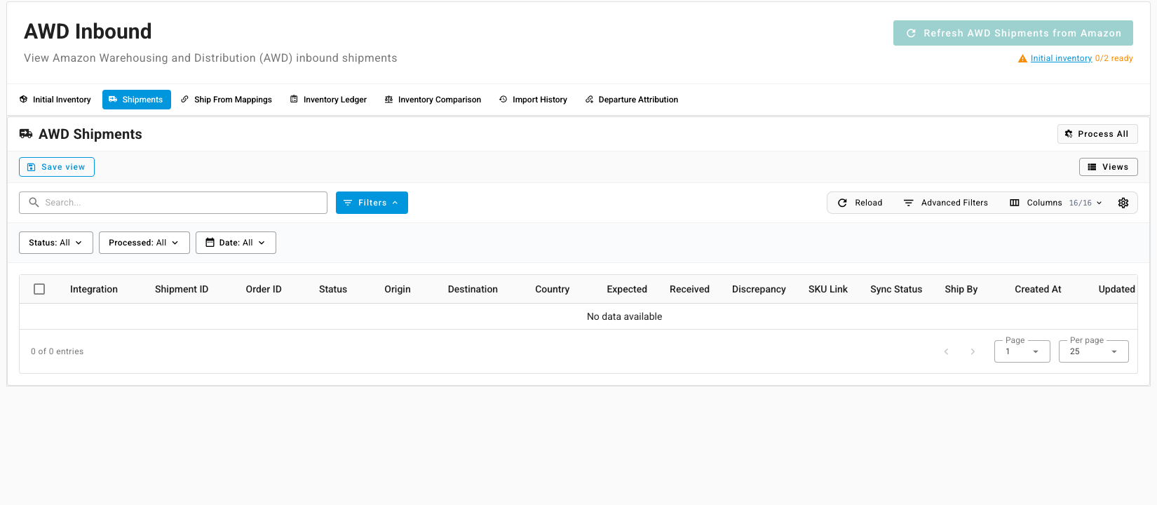
Task: Go to the Inventory Comparison tab
Action: pyautogui.click(x=433, y=100)
